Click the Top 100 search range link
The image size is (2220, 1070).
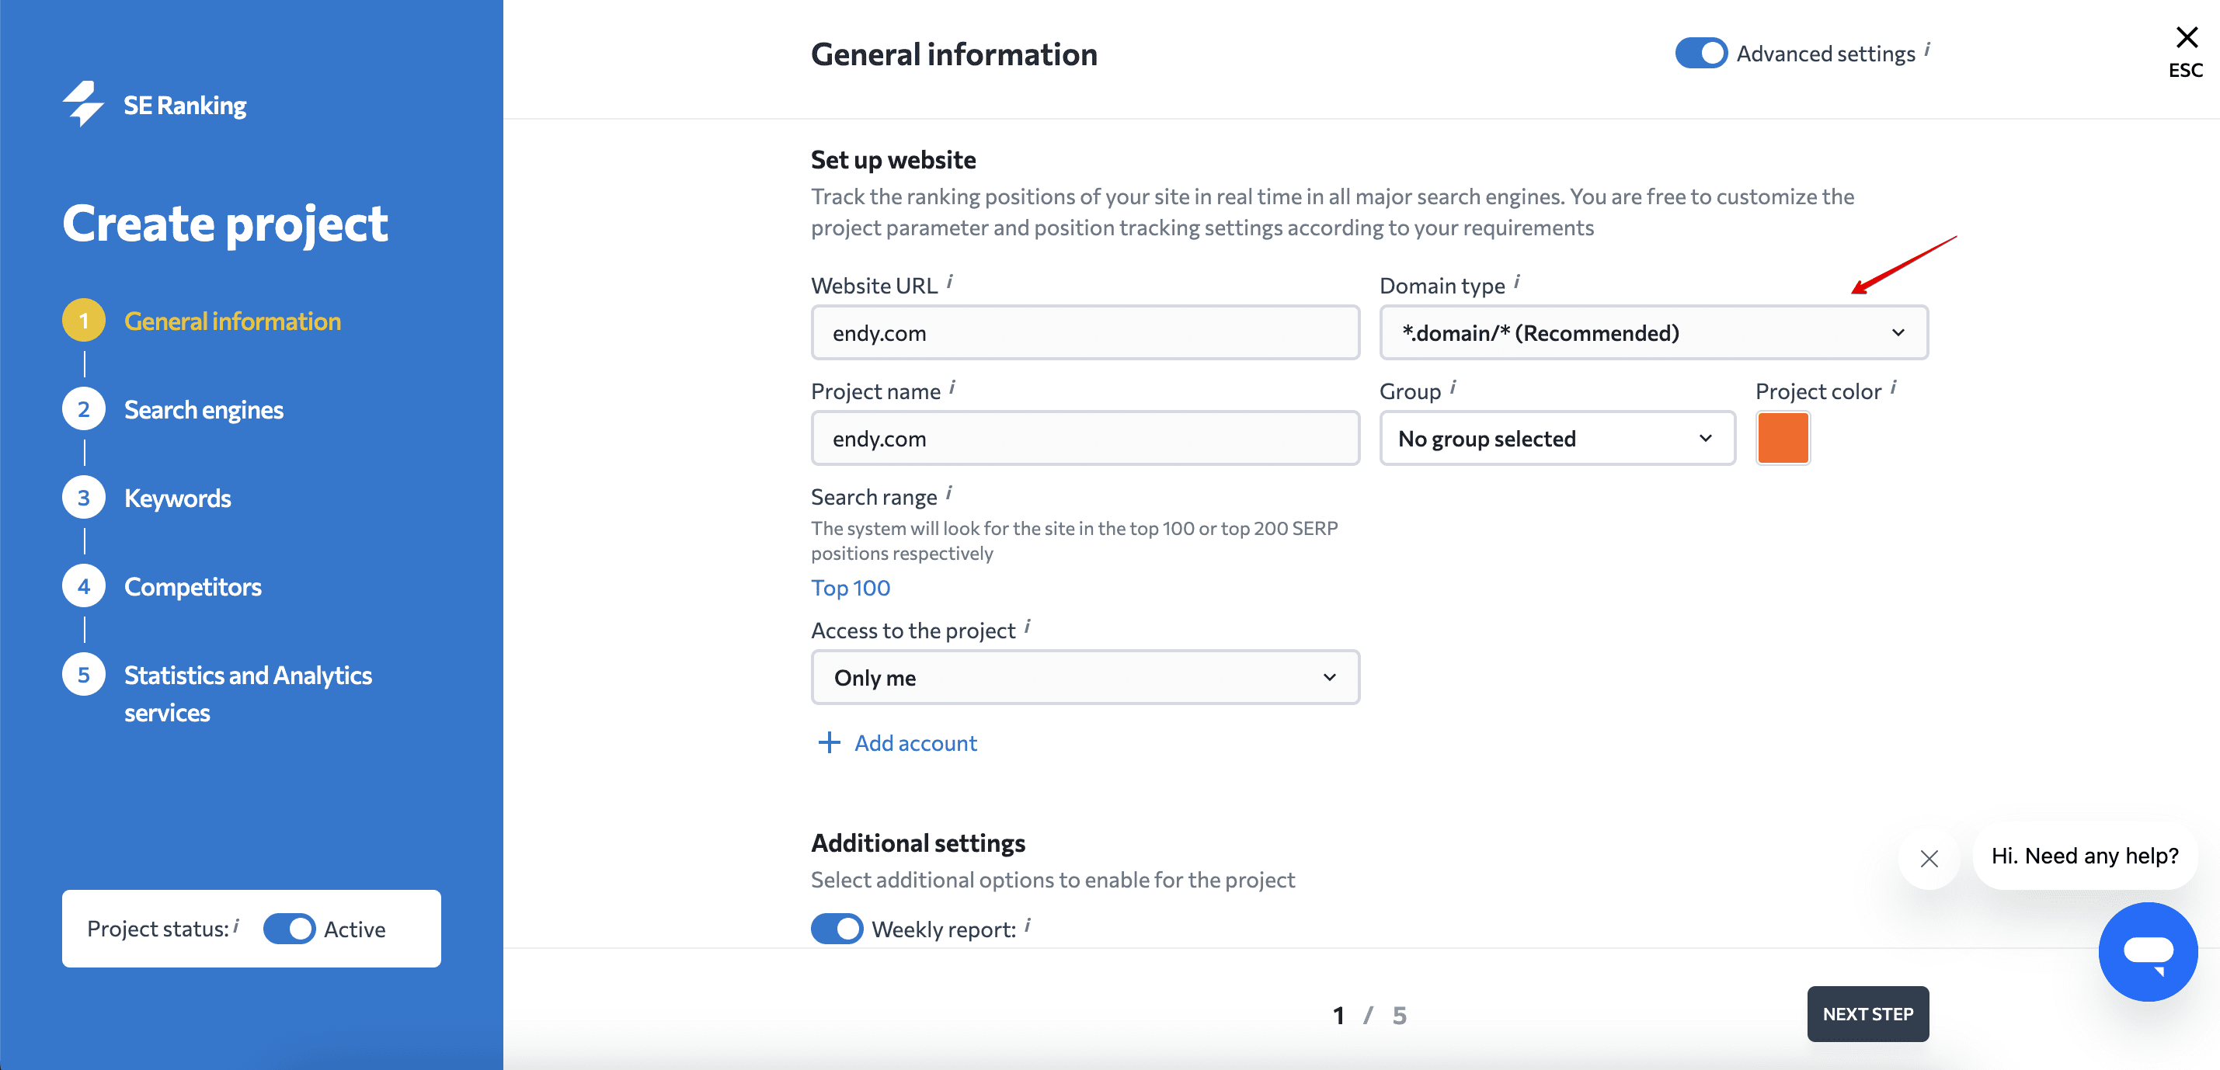(851, 586)
